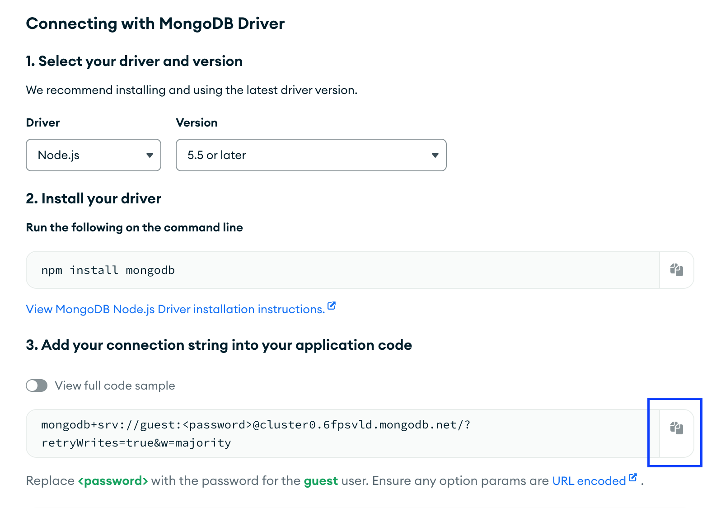Open MongoDB Node.js Driver installation instructions link
Image resolution: width=721 pixels, height=508 pixels.
point(175,309)
